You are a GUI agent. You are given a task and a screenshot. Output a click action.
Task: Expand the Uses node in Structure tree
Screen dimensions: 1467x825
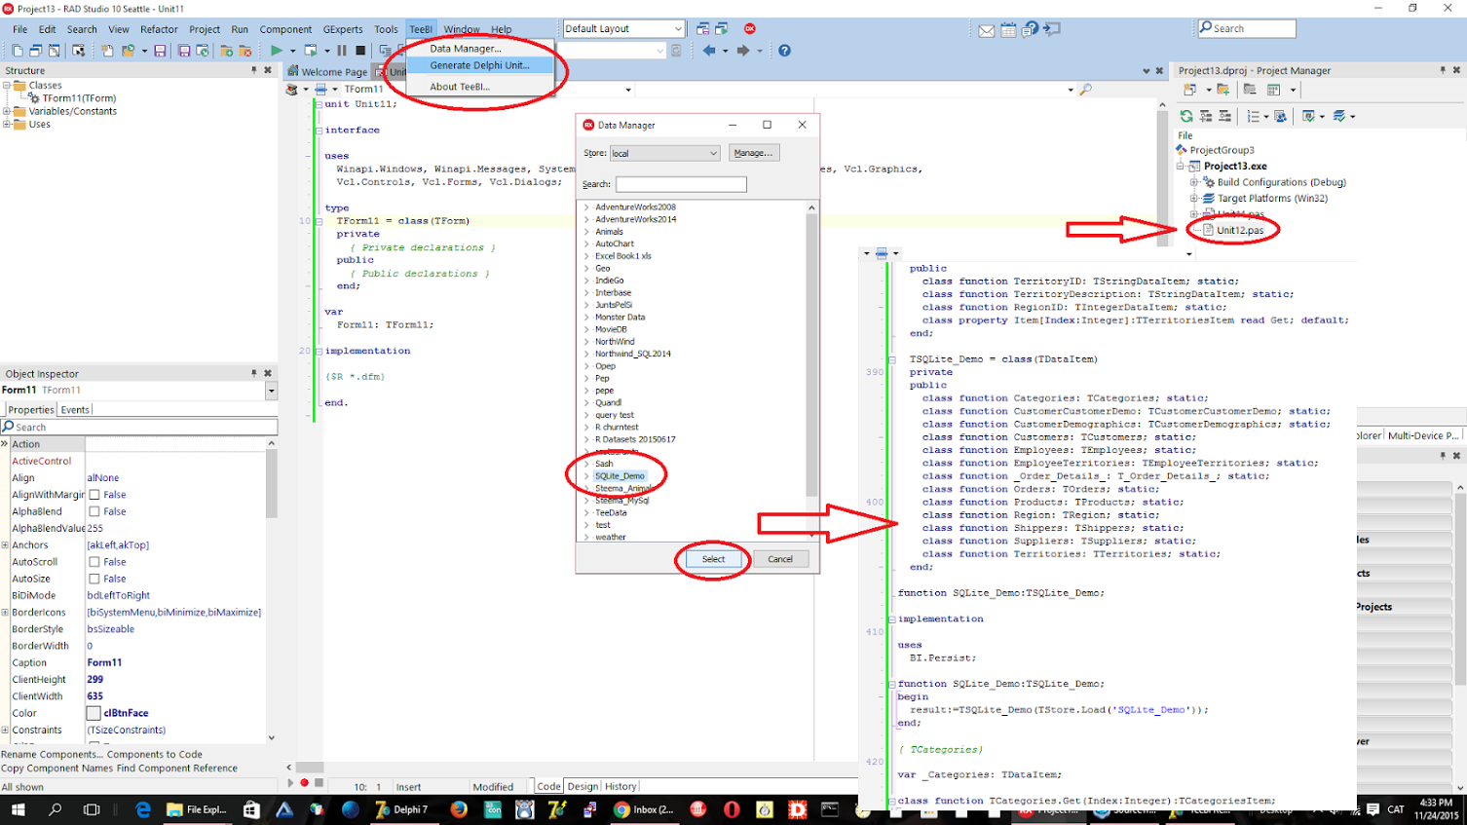(x=7, y=125)
